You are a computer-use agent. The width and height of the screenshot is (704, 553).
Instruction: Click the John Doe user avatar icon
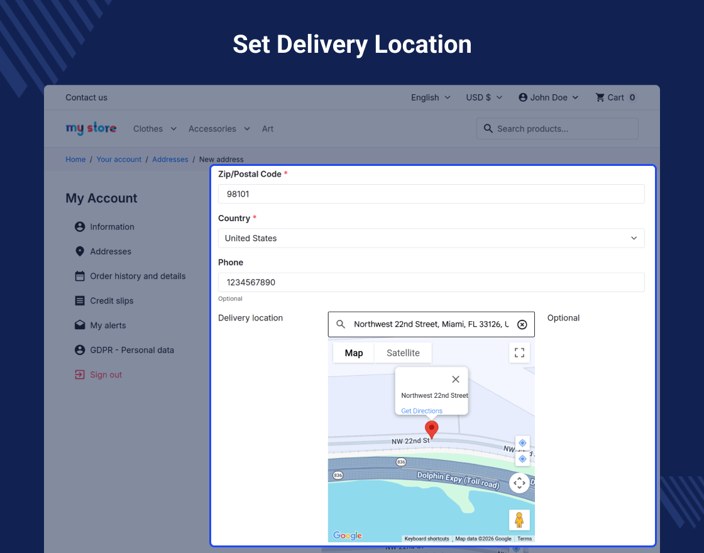click(522, 97)
